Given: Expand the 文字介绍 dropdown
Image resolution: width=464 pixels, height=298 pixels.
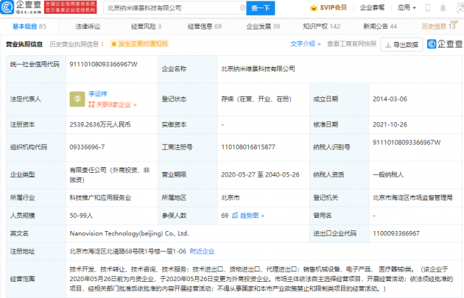Looking at the screenshot, I should pos(306,44).
